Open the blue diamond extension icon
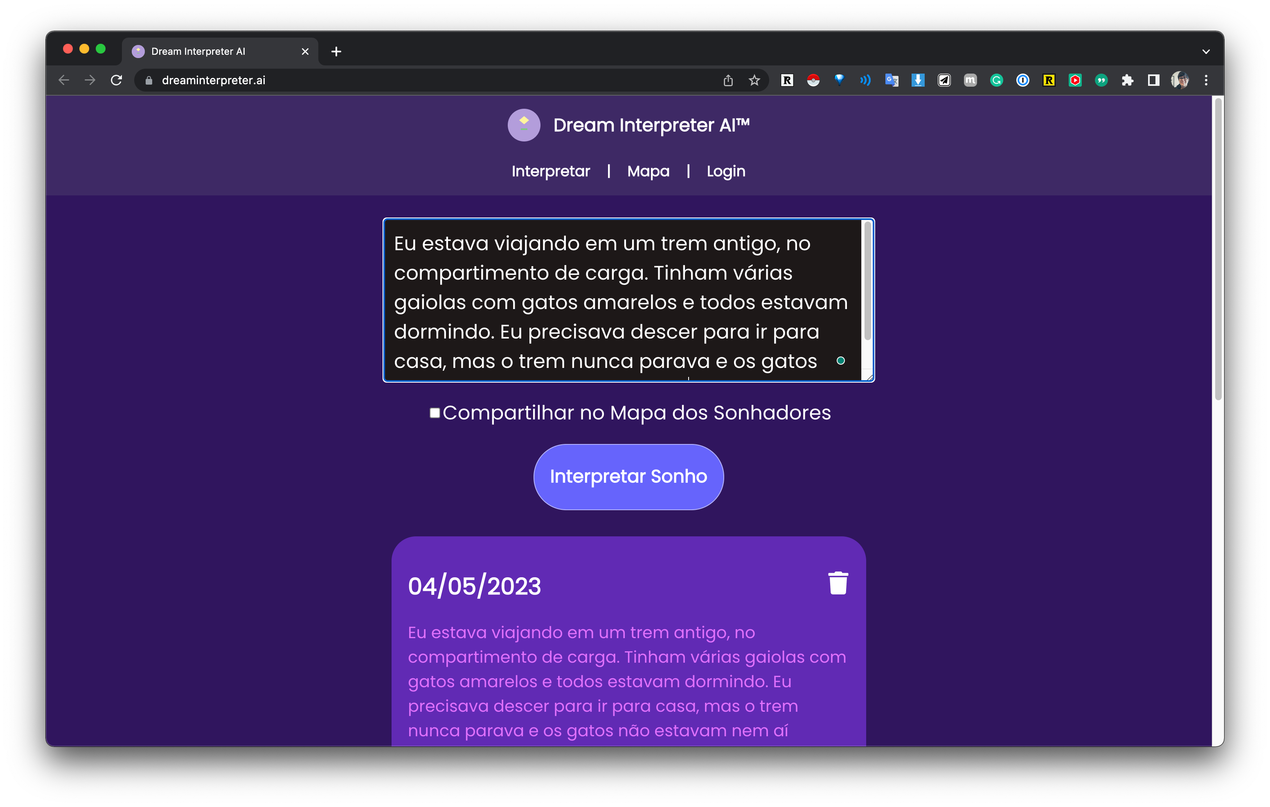Viewport: 1270px width, 807px height. (839, 80)
